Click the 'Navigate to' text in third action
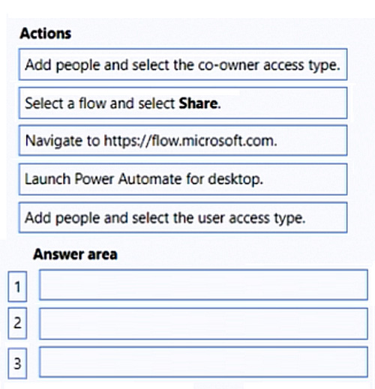 [63, 141]
